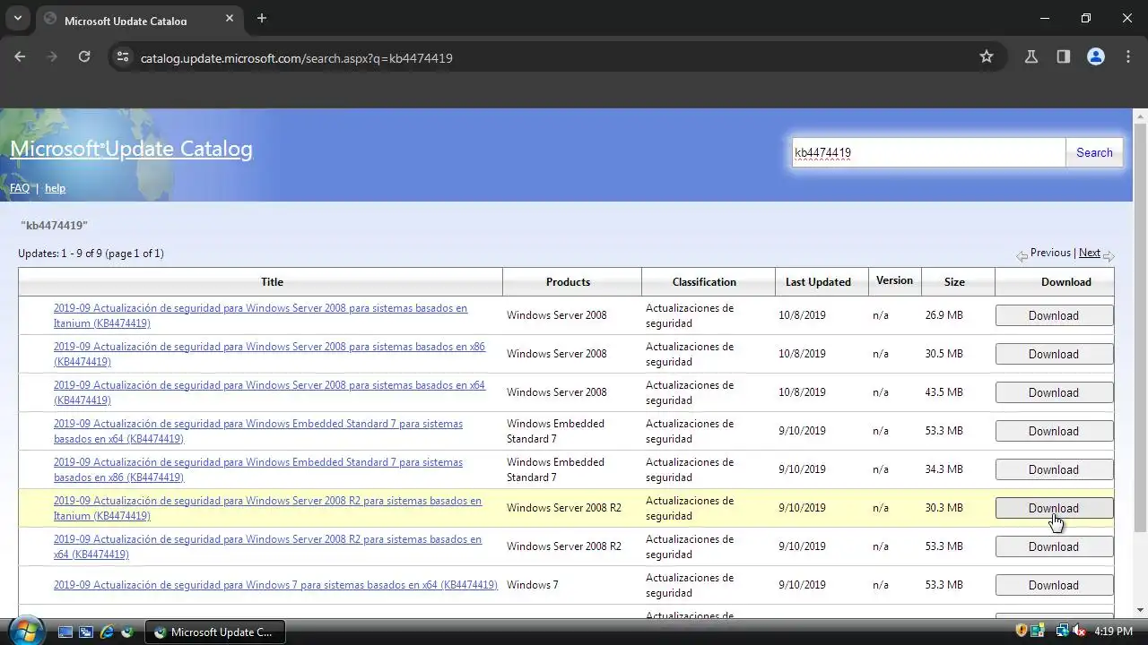Click the vertical scrollbar thumb
1148x645 pixels.
[x=1141, y=327]
